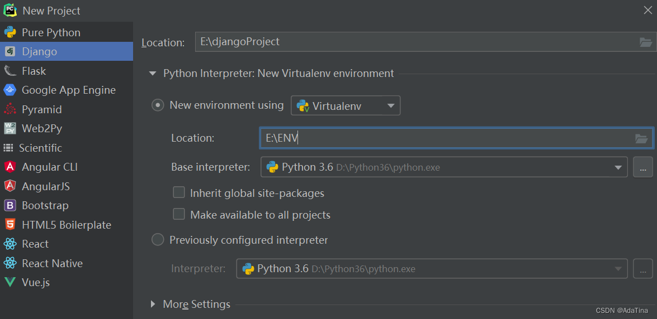This screenshot has width=657, height=319.
Task: Select the HTML5 Boilerplate icon
Action: click(x=10, y=225)
